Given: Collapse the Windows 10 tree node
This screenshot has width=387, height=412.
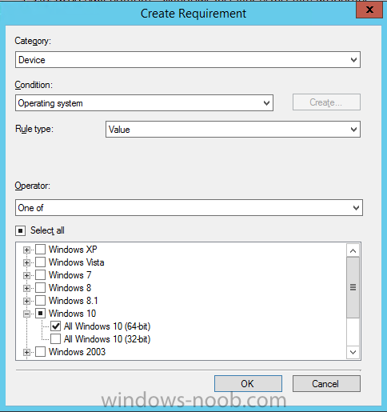Looking at the screenshot, I should point(26,314).
